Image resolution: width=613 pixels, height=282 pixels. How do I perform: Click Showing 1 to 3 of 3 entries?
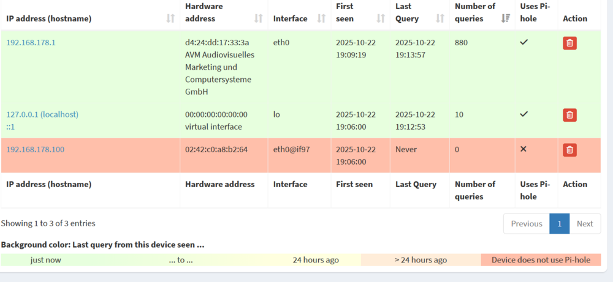point(48,223)
